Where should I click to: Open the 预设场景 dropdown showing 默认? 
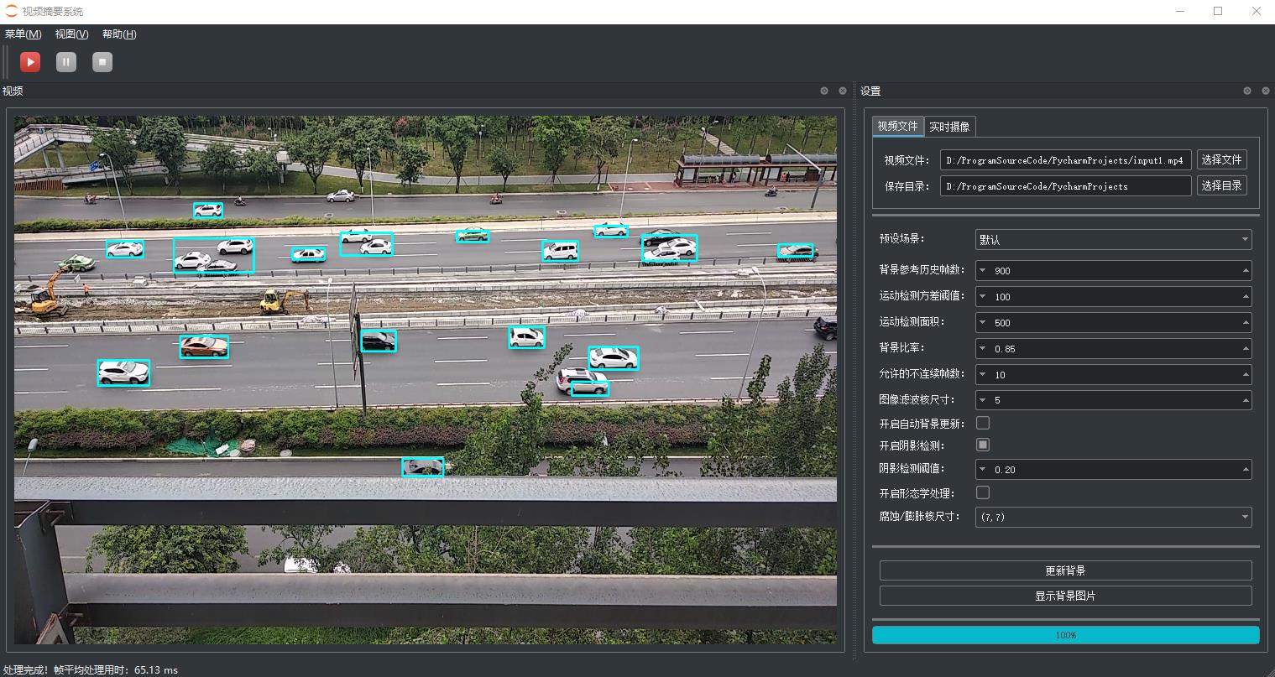(x=1113, y=239)
